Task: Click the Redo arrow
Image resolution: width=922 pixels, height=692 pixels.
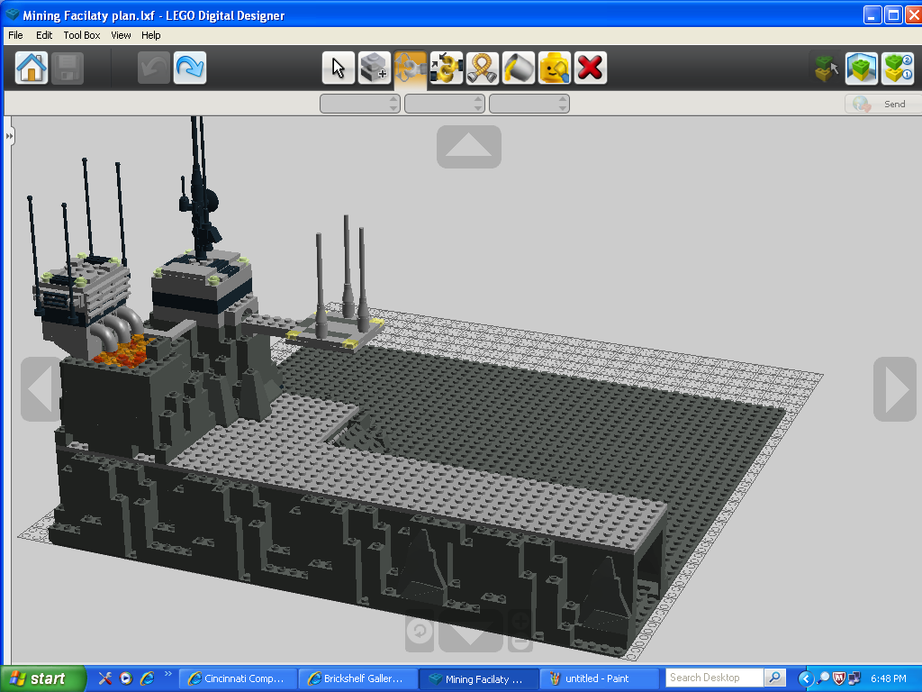Action: (189, 67)
